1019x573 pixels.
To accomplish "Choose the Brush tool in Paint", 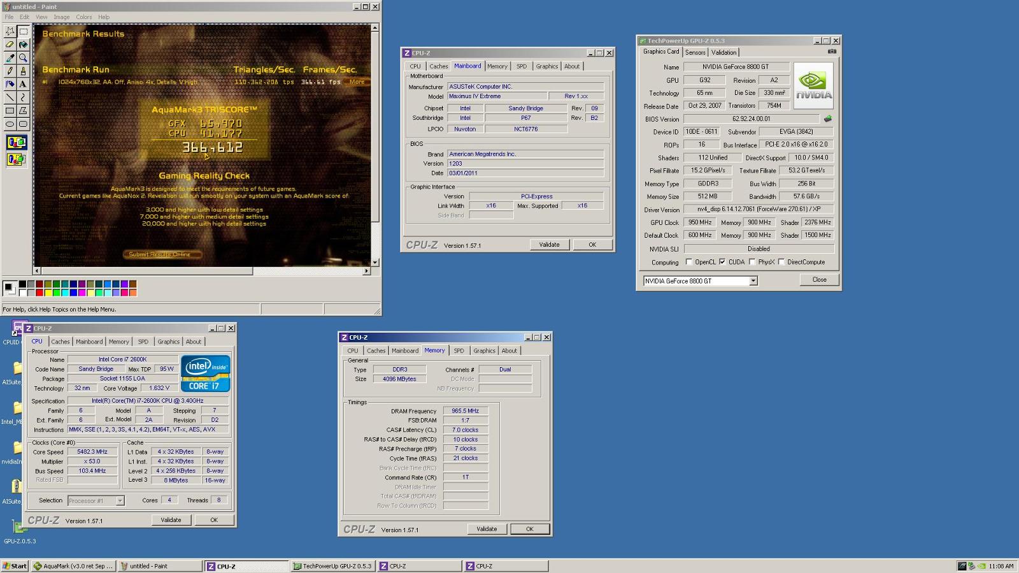I will click(23, 71).
